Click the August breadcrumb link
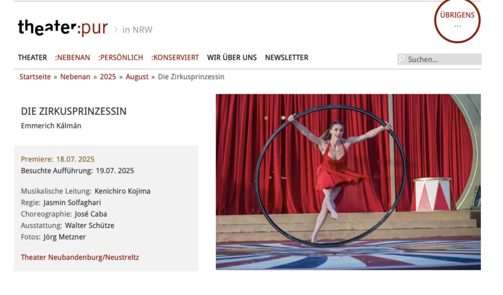This screenshot has width=503, height=295. pos(137,77)
